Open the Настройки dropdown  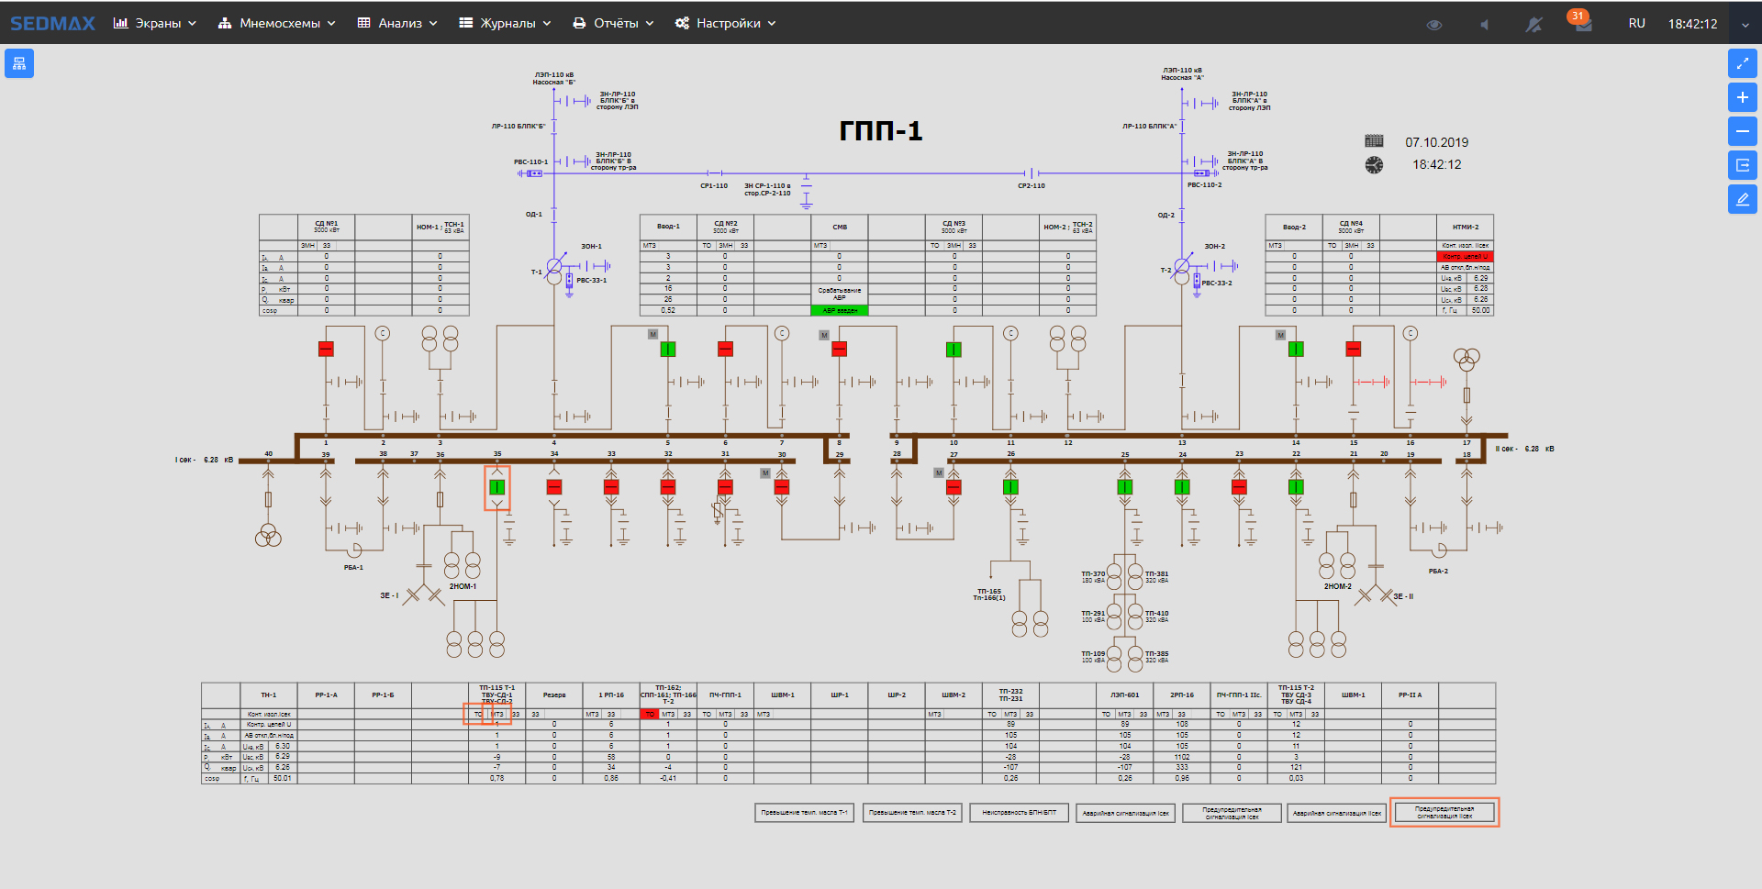click(726, 23)
